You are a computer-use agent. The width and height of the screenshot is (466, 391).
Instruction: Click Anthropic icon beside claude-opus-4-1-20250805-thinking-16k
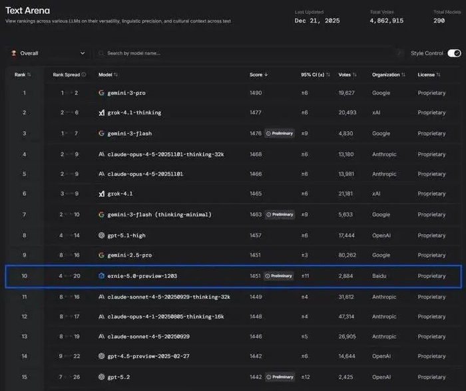(x=101, y=317)
